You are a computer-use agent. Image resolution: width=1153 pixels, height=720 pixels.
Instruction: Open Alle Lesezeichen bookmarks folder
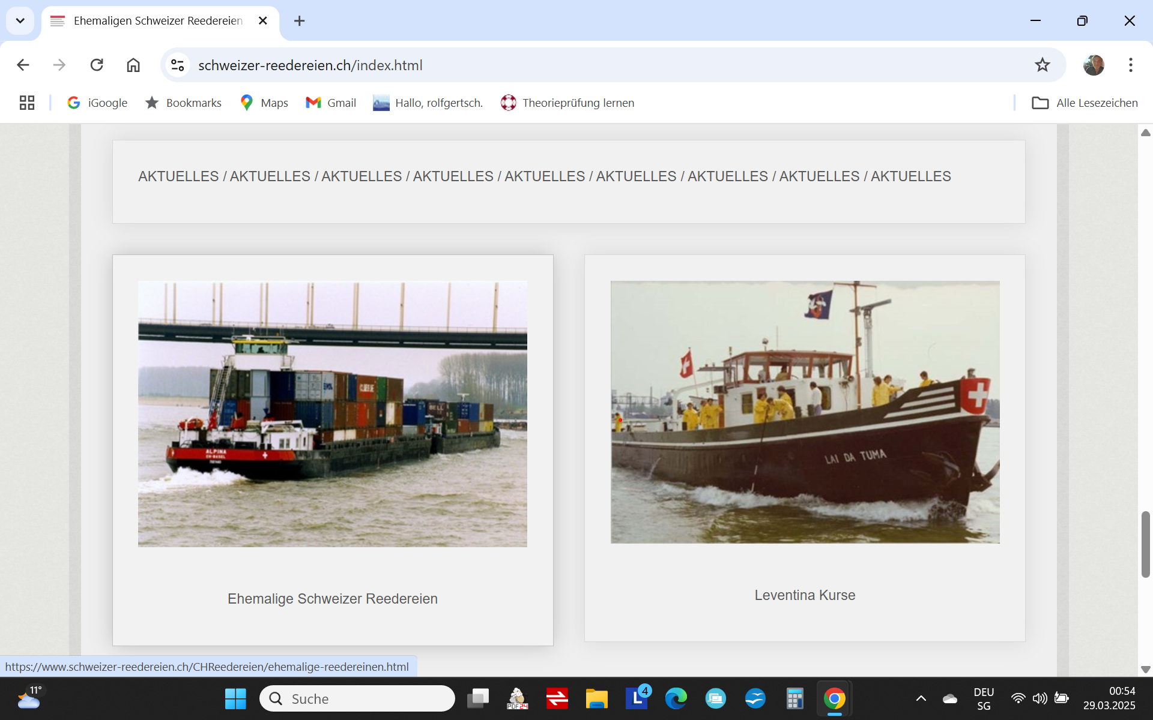pyautogui.click(x=1085, y=103)
